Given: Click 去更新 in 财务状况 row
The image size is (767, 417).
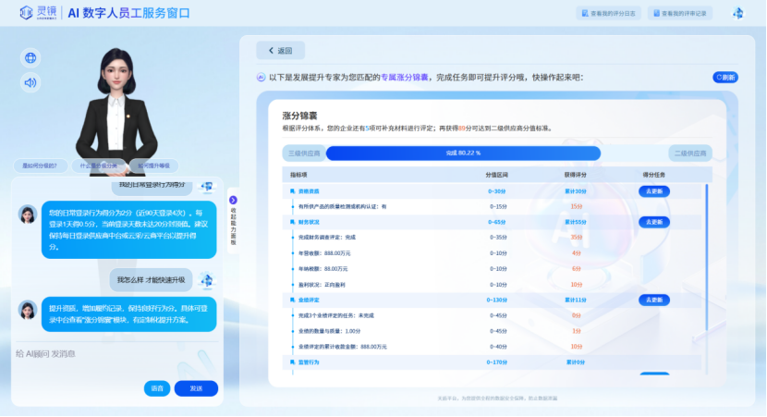Looking at the screenshot, I should click(x=654, y=222).
